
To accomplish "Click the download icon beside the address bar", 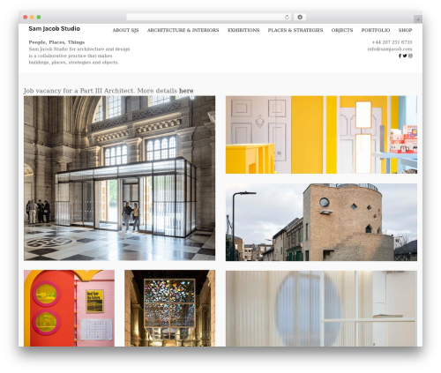I will point(300,18).
